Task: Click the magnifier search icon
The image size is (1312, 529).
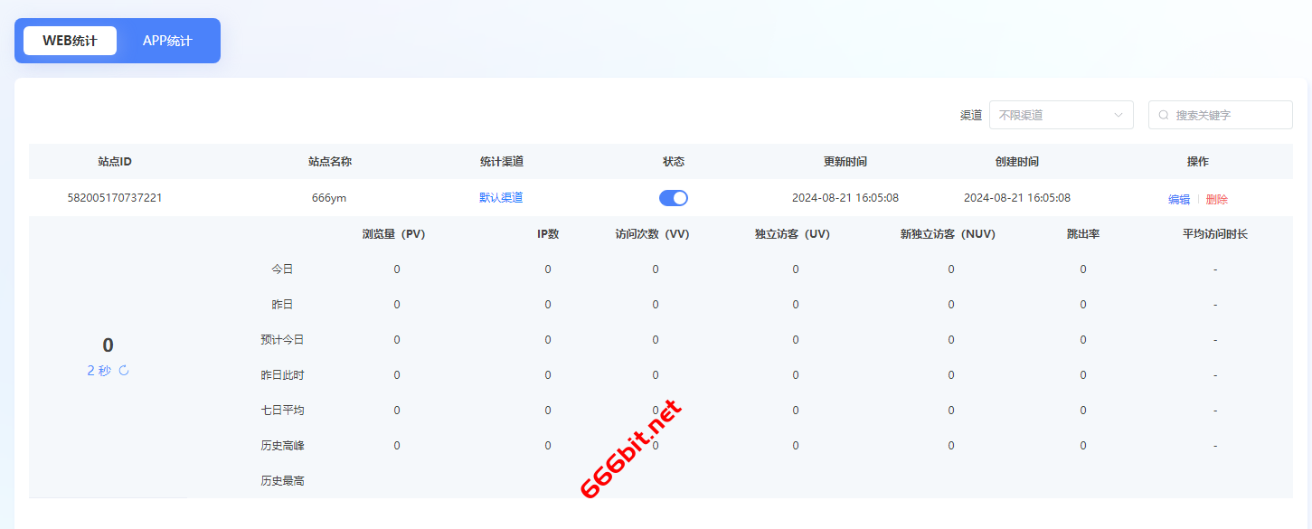Action: (x=1164, y=115)
